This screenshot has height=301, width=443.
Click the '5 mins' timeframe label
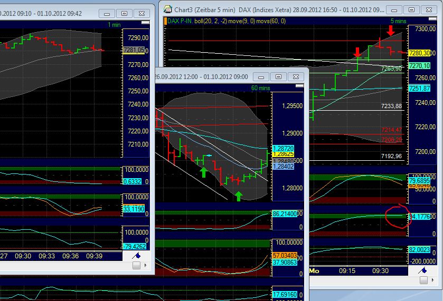398,21
